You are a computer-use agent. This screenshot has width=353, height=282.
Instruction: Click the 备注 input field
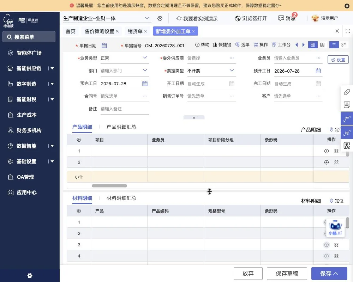[x=125, y=109]
